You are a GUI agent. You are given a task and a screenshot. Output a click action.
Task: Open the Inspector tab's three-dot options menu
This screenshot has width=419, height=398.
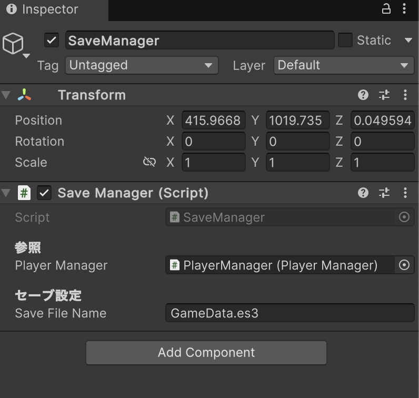click(404, 9)
